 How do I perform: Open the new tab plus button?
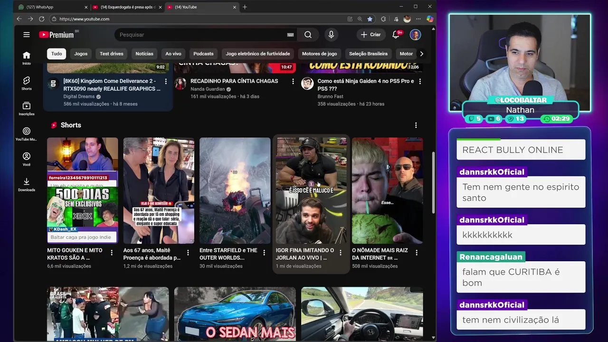pos(245,7)
